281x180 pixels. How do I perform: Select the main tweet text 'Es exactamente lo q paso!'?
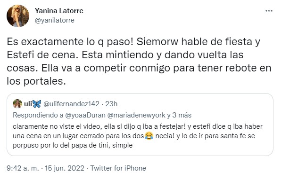pos(70,42)
